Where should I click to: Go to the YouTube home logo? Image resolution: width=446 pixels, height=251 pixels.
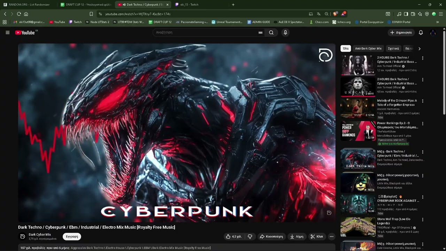(x=25, y=32)
